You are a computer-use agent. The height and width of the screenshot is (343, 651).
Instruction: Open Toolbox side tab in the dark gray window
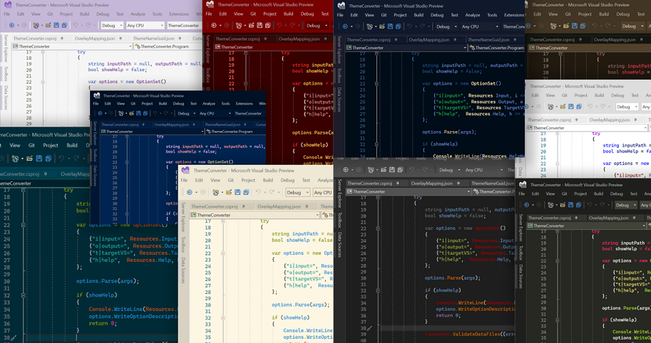[339, 220]
